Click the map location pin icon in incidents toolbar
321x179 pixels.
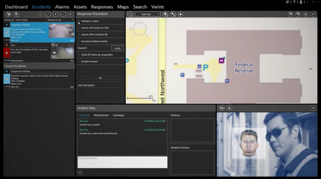point(16,14)
